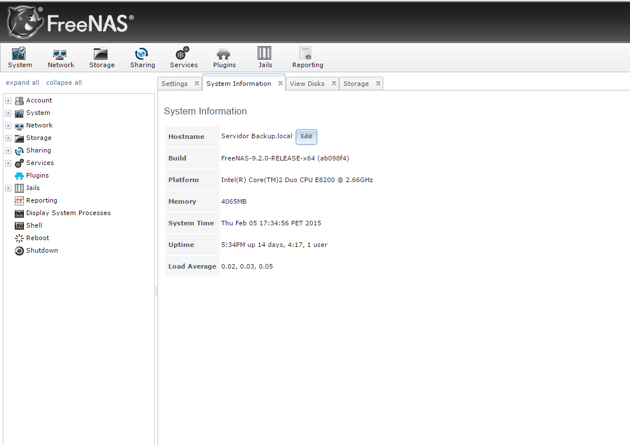Viewport: 630px width, 445px height.
Task: Click the uptime value 14 days
Action: pyautogui.click(x=274, y=245)
